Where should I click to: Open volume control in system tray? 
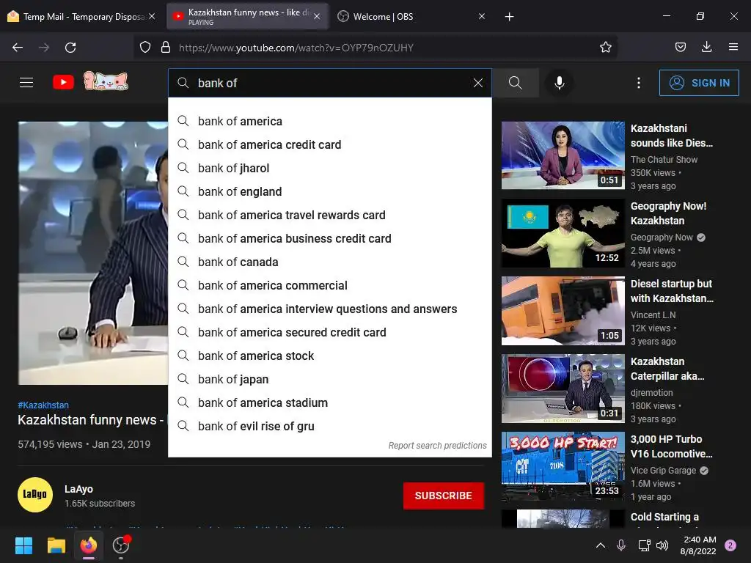point(662,545)
